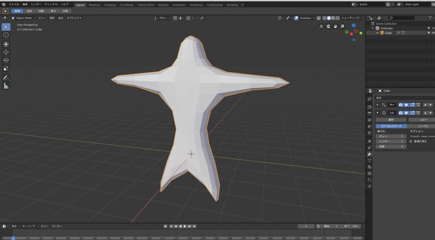435x240 pixels.
Task: Select the Rotate tool
Action: (x=6, y=61)
